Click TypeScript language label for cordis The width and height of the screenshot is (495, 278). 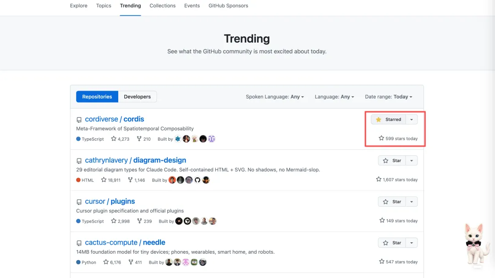pyautogui.click(x=90, y=139)
